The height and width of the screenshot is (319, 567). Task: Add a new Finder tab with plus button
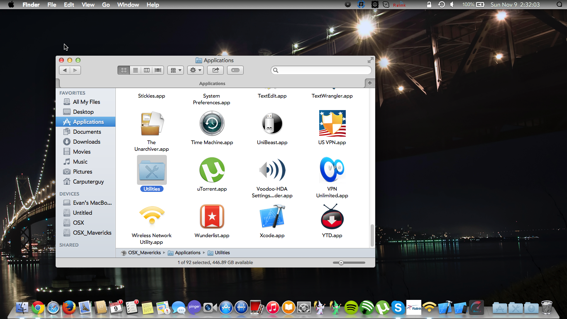coord(370,83)
